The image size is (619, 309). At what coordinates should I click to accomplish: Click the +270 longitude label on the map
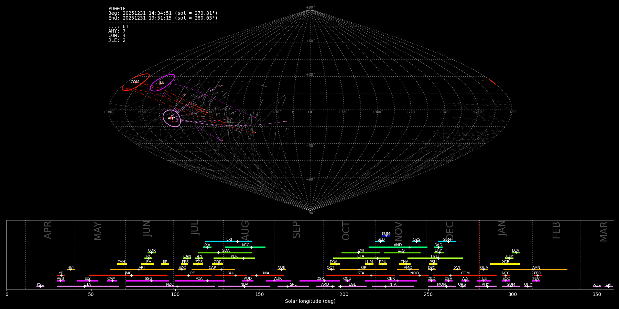pos(410,112)
